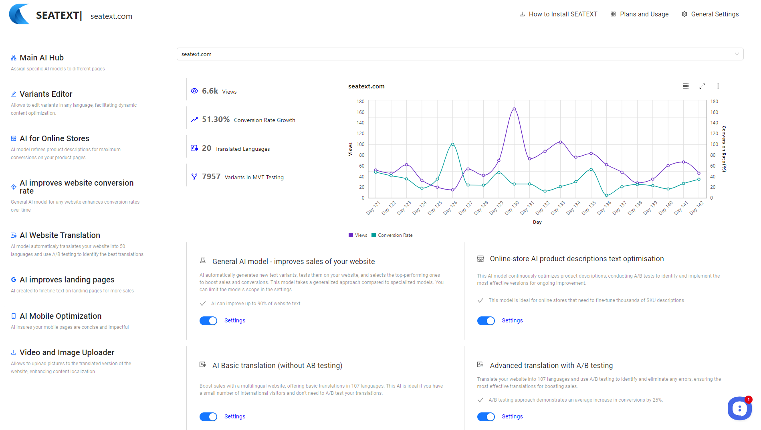Toggle the General AI model switch
The height and width of the screenshot is (430, 761).
click(208, 321)
